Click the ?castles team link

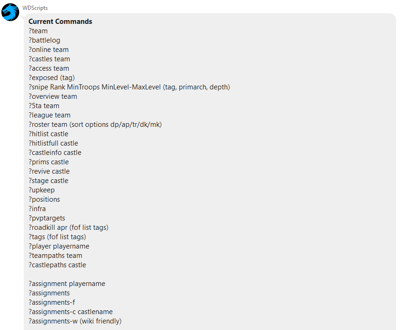pos(49,59)
